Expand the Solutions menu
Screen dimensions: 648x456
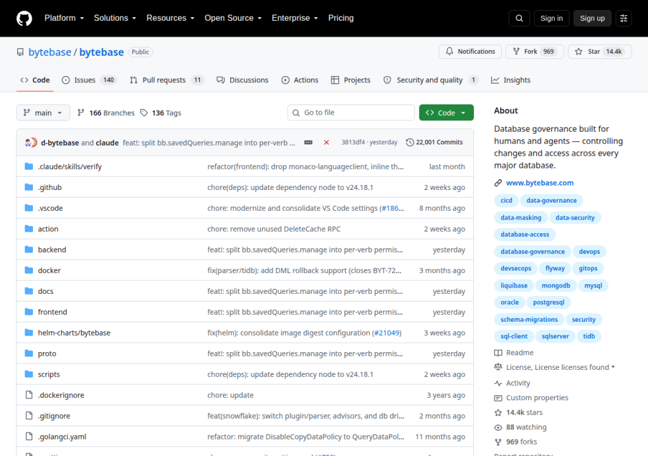pyautogui.click(x=115, y=18)
